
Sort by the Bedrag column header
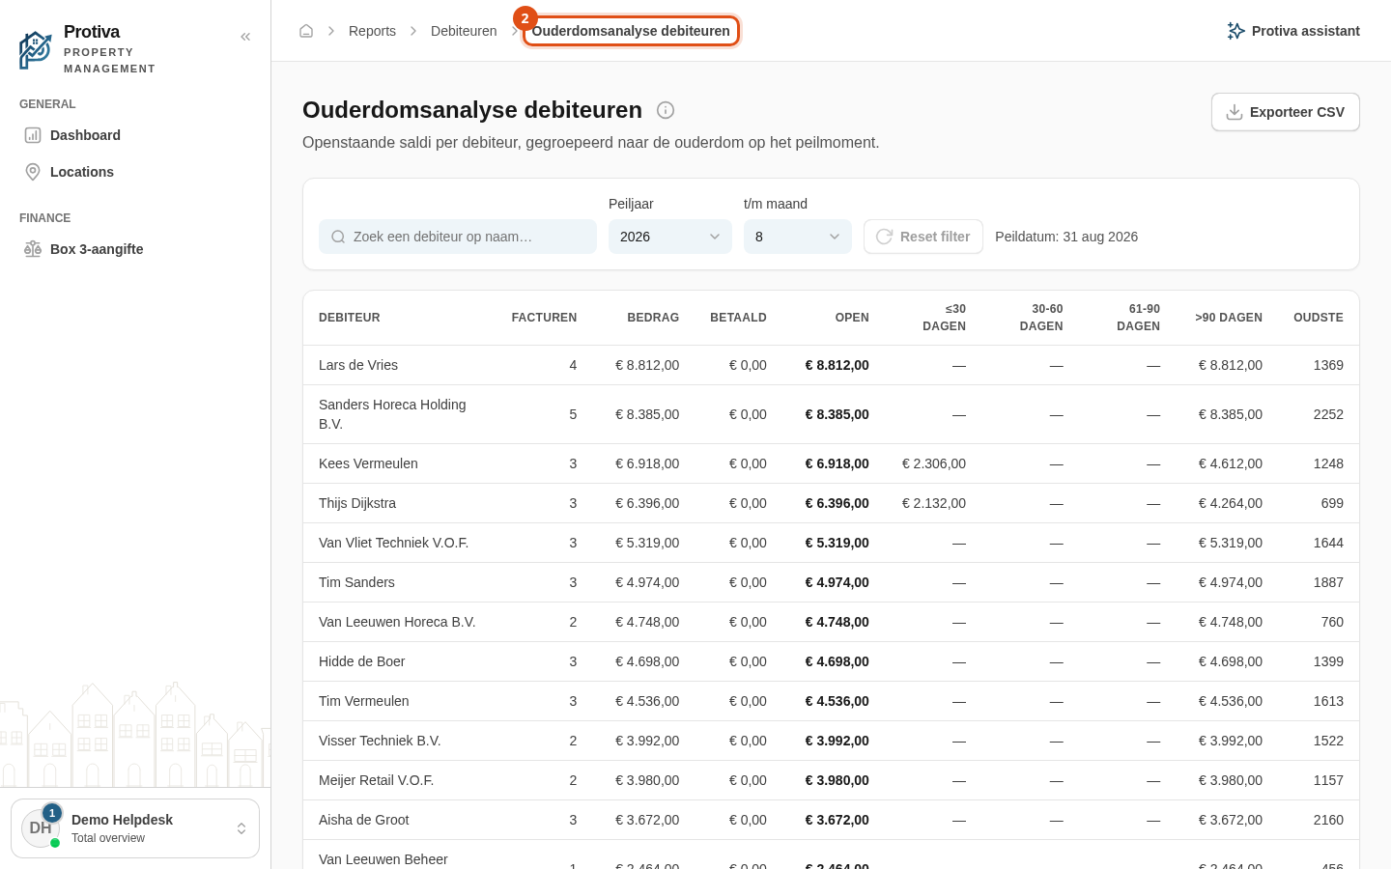click(x=653, y=318)
